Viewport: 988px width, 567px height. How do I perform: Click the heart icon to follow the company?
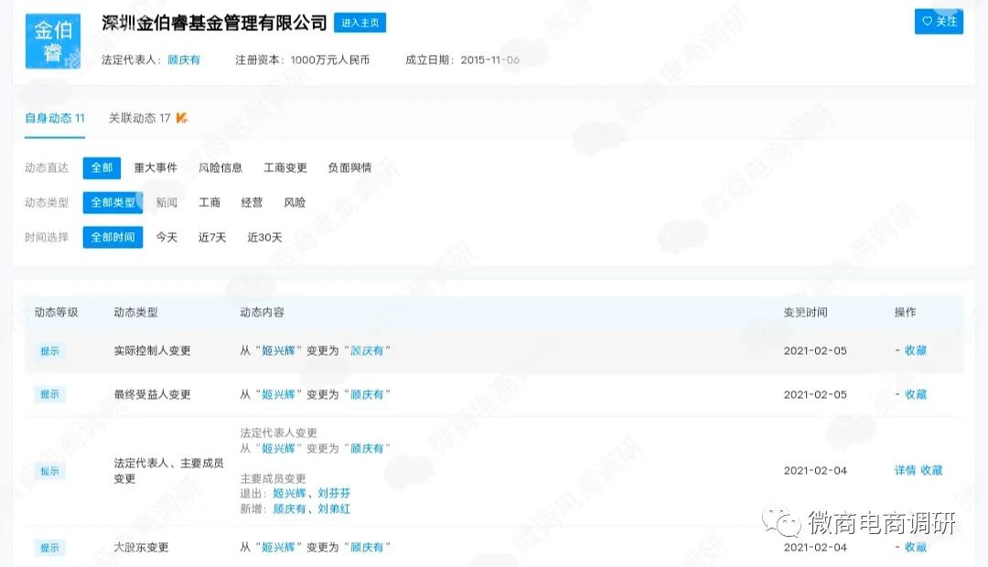click(x=927, y=20)
